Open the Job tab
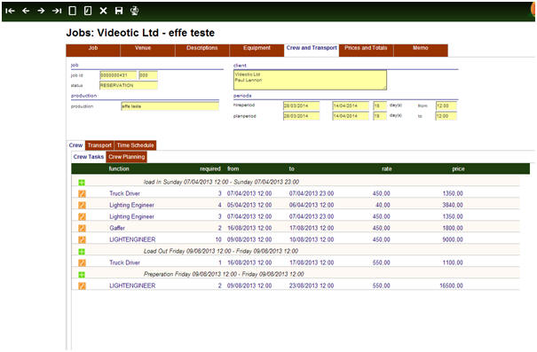 [93, 50]
